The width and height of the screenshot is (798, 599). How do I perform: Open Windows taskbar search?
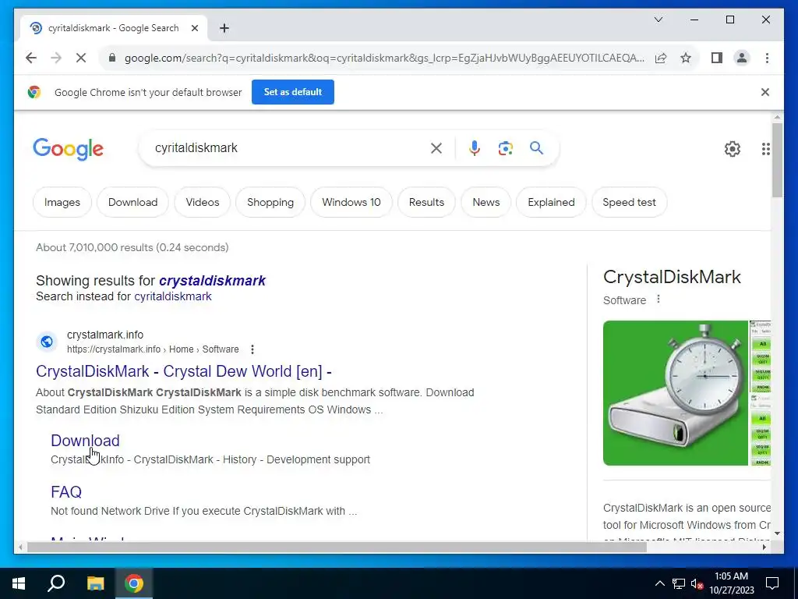point(56,583)
